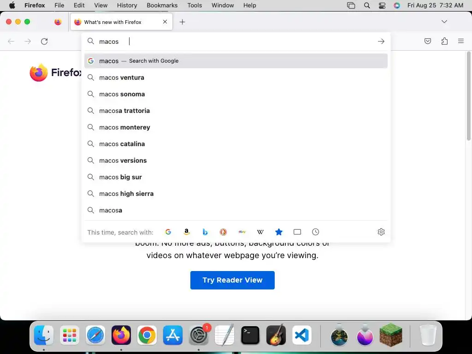
Task: Open the View menu
Action: [x=100, y=6]
